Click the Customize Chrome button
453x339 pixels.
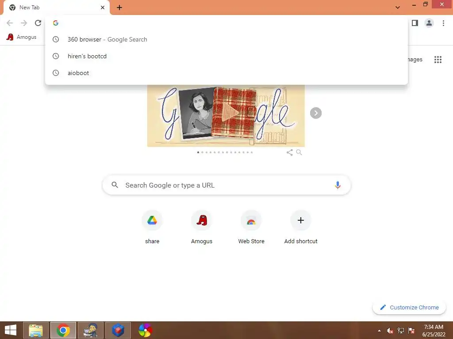[409, 308]
